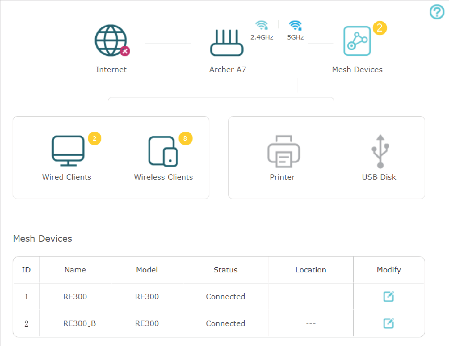449x346 pixels.
Task: Select the USB Disk icon
Action: point(380,151)
